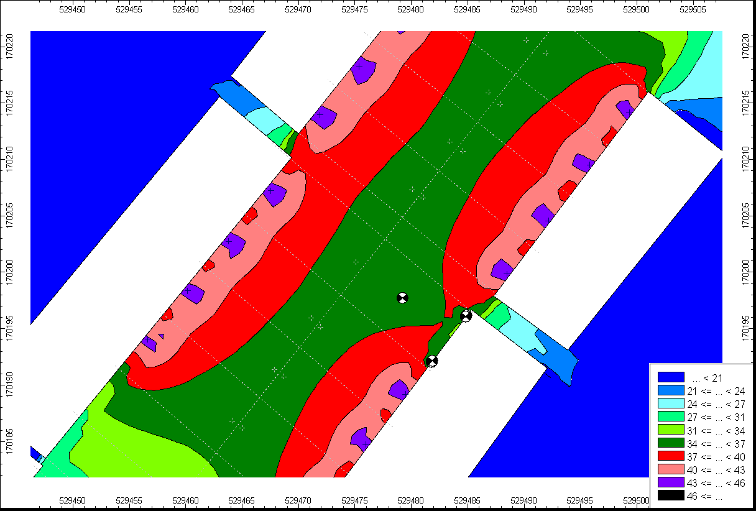Select bottom axis label 529465
The image size is (756, 511).
click(242, 500)
